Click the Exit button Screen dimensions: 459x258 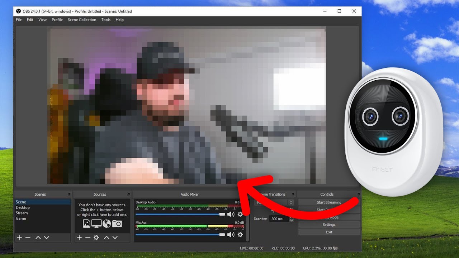point(329,232)
